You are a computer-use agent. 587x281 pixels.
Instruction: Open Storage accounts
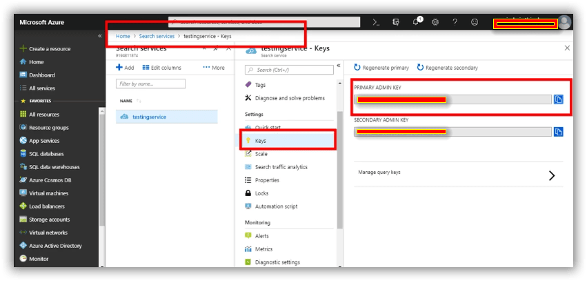[x=45, y=219]
